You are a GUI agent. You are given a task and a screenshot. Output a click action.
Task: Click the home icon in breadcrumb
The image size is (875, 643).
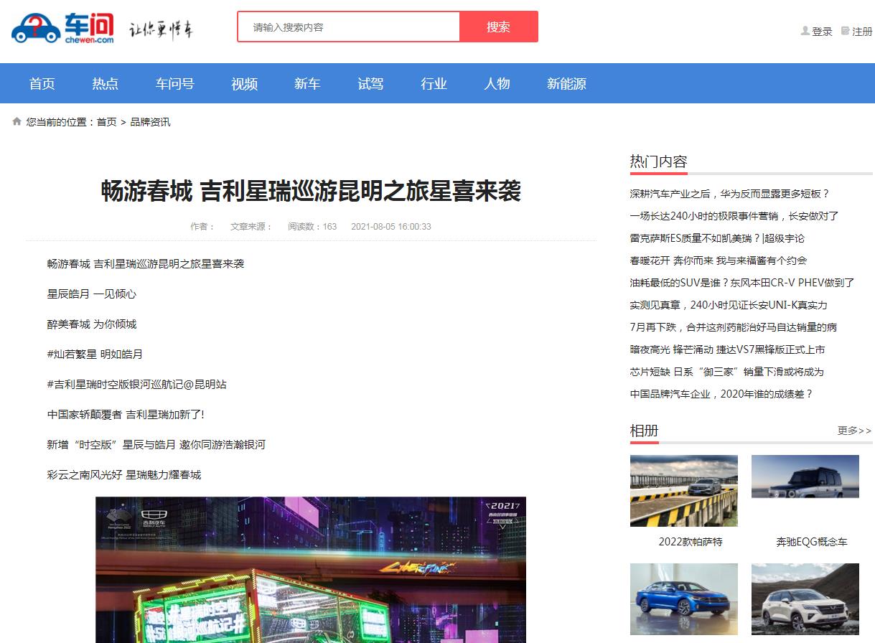(17, 122)
